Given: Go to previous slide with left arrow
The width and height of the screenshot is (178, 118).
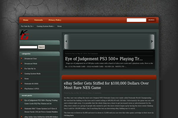Looking at the screenshot, I should (66, 42).
